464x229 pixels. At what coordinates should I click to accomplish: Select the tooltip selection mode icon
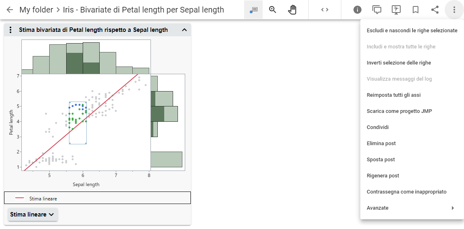point(253,10)
